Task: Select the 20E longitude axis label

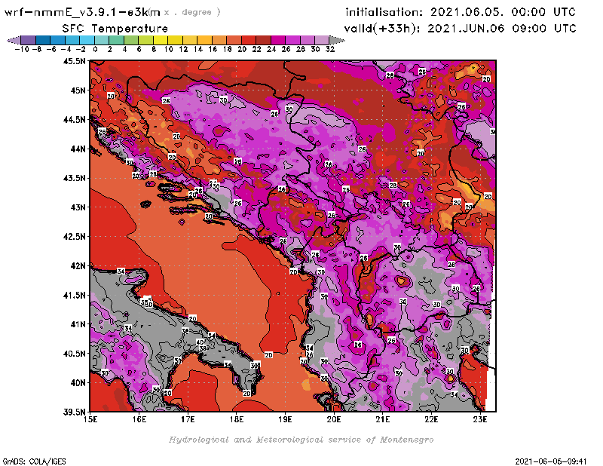Action: [x=334, y=419]
